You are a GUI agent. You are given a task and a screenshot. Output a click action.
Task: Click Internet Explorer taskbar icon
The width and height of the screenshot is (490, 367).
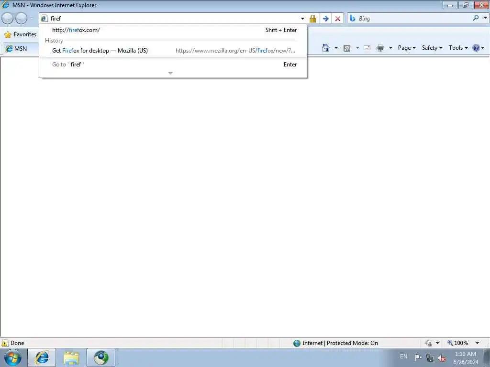click(x=42, y=357)
